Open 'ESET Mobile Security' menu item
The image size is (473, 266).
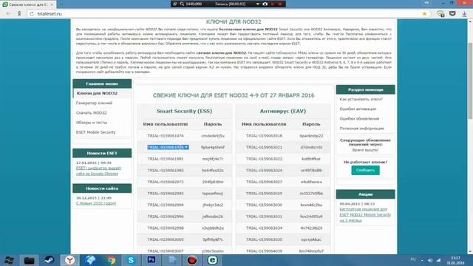[95, 132]
